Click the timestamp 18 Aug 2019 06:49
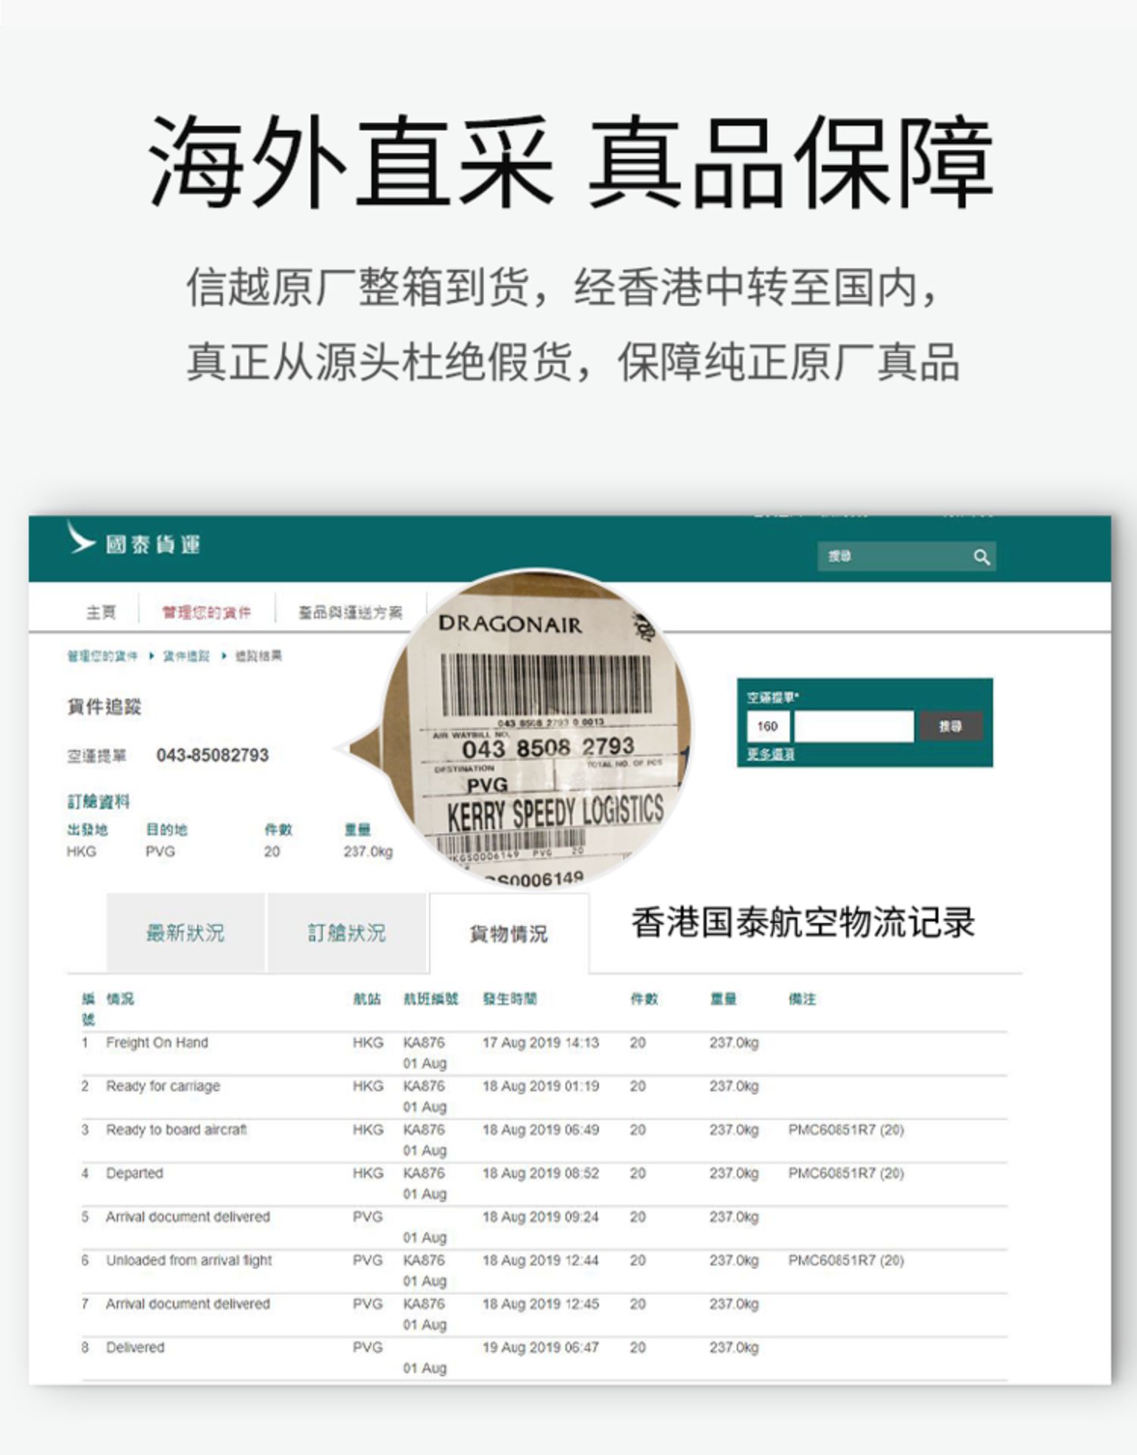This screenshot has height=1455, width=1137. pos(540,1130)
